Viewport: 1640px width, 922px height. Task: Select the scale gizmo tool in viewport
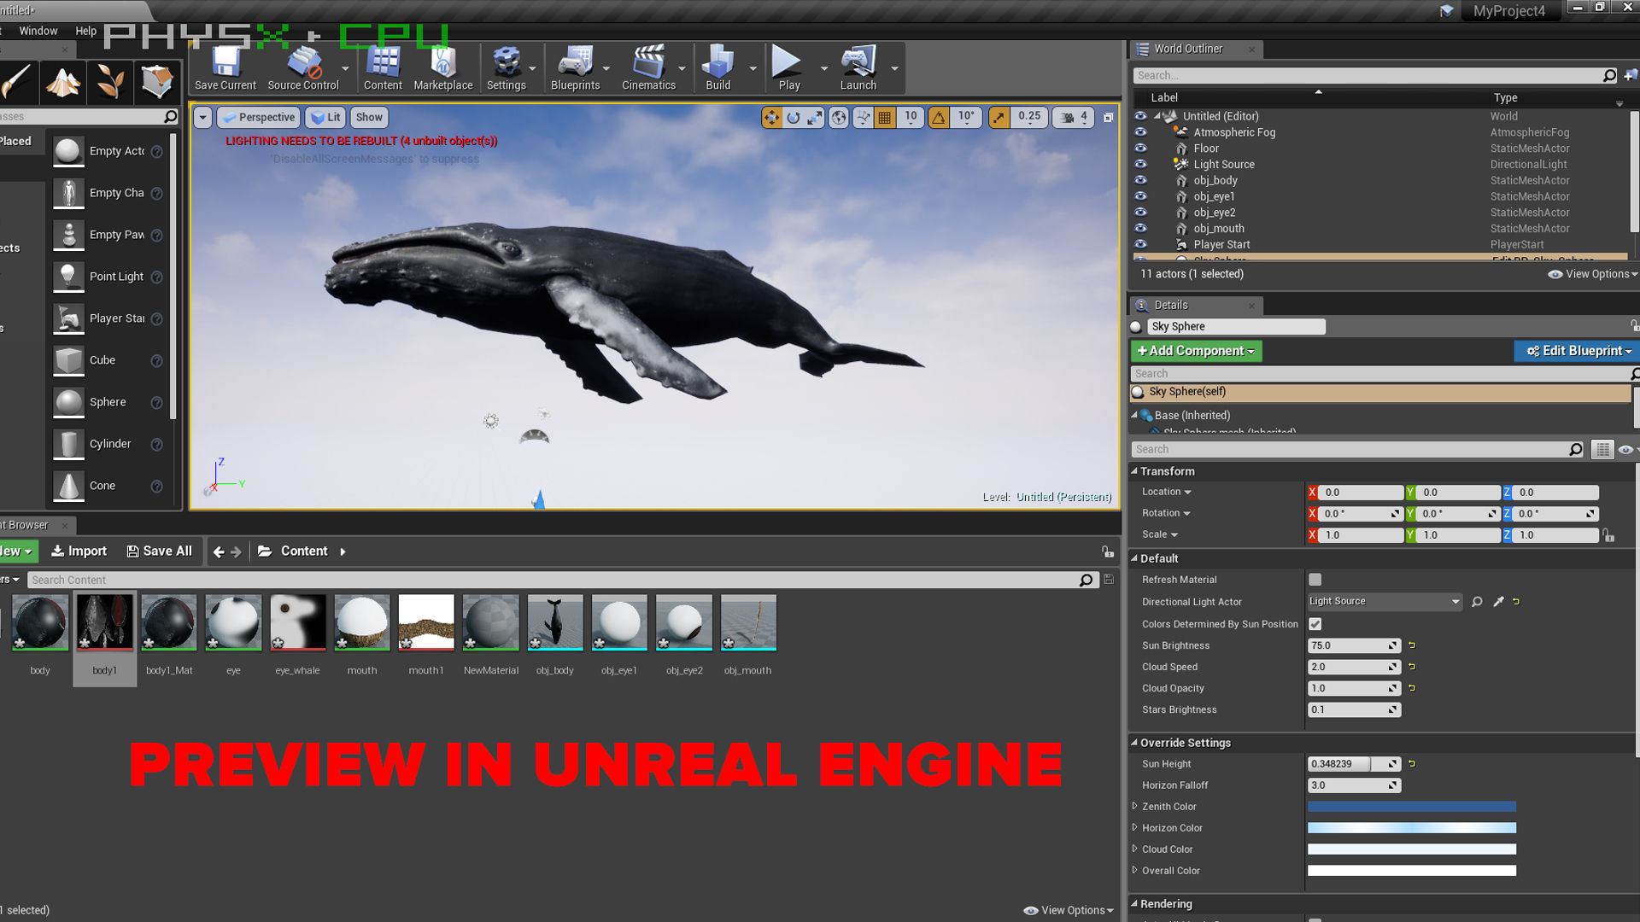[815, 118]
